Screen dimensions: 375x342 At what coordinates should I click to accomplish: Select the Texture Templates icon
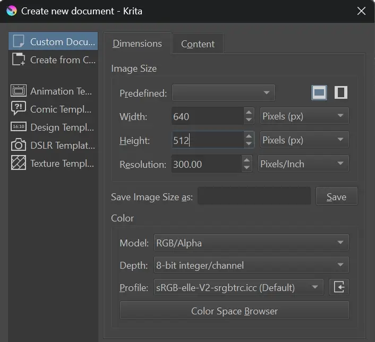point(19,163)
